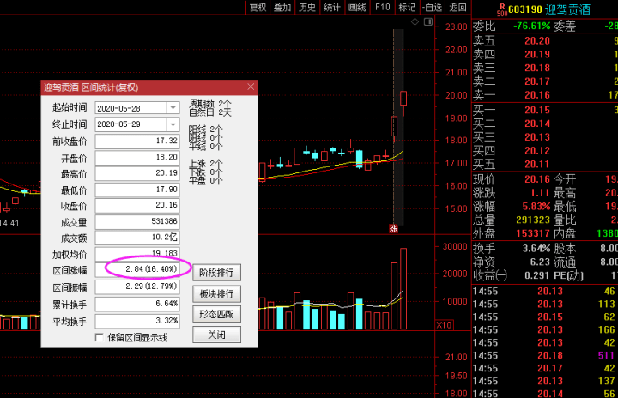
Task: Click the 收益(一) value 0.291
Action: [536, 275]
